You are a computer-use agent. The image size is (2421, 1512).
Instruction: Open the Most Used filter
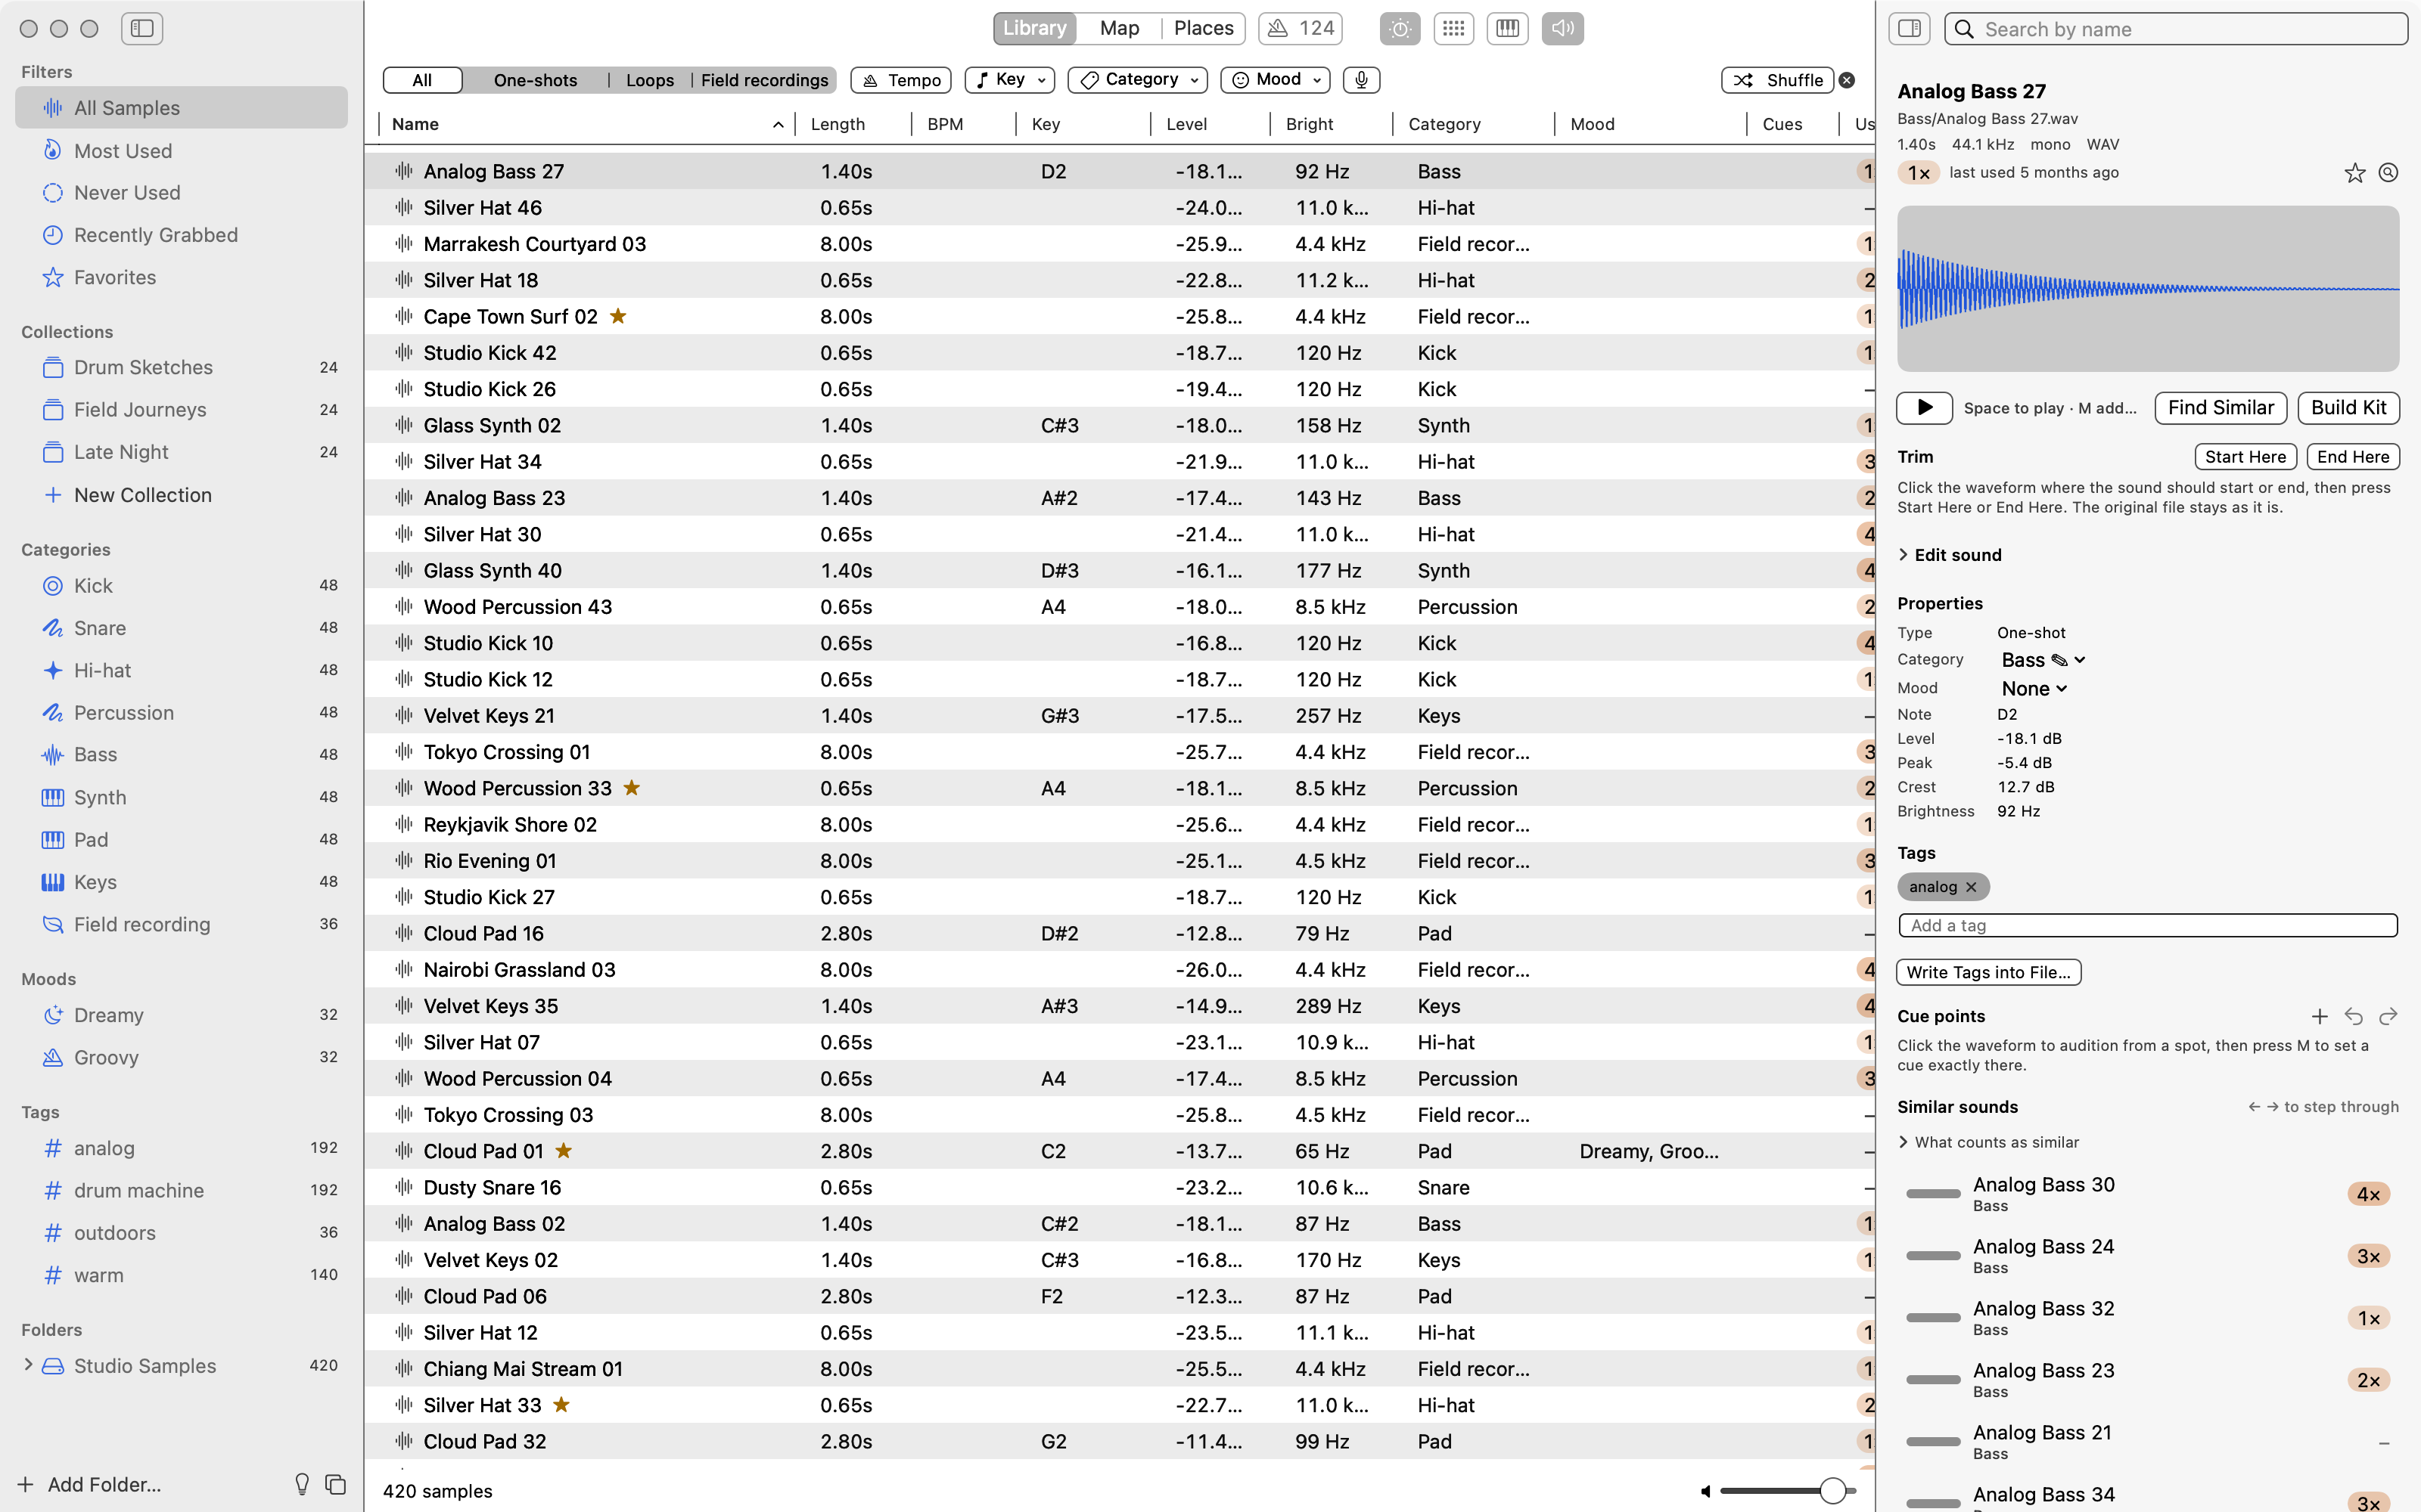pos(181,151)
